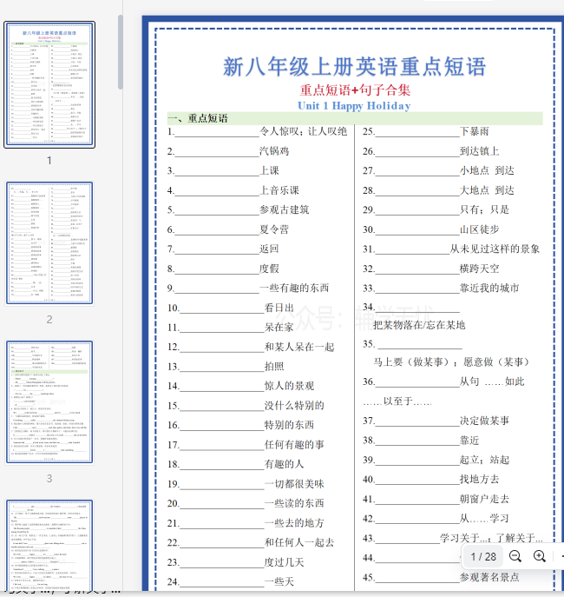Click the phrase 大地点 到达
This screenshot has width=564, height=597.
tap(487, 190)
